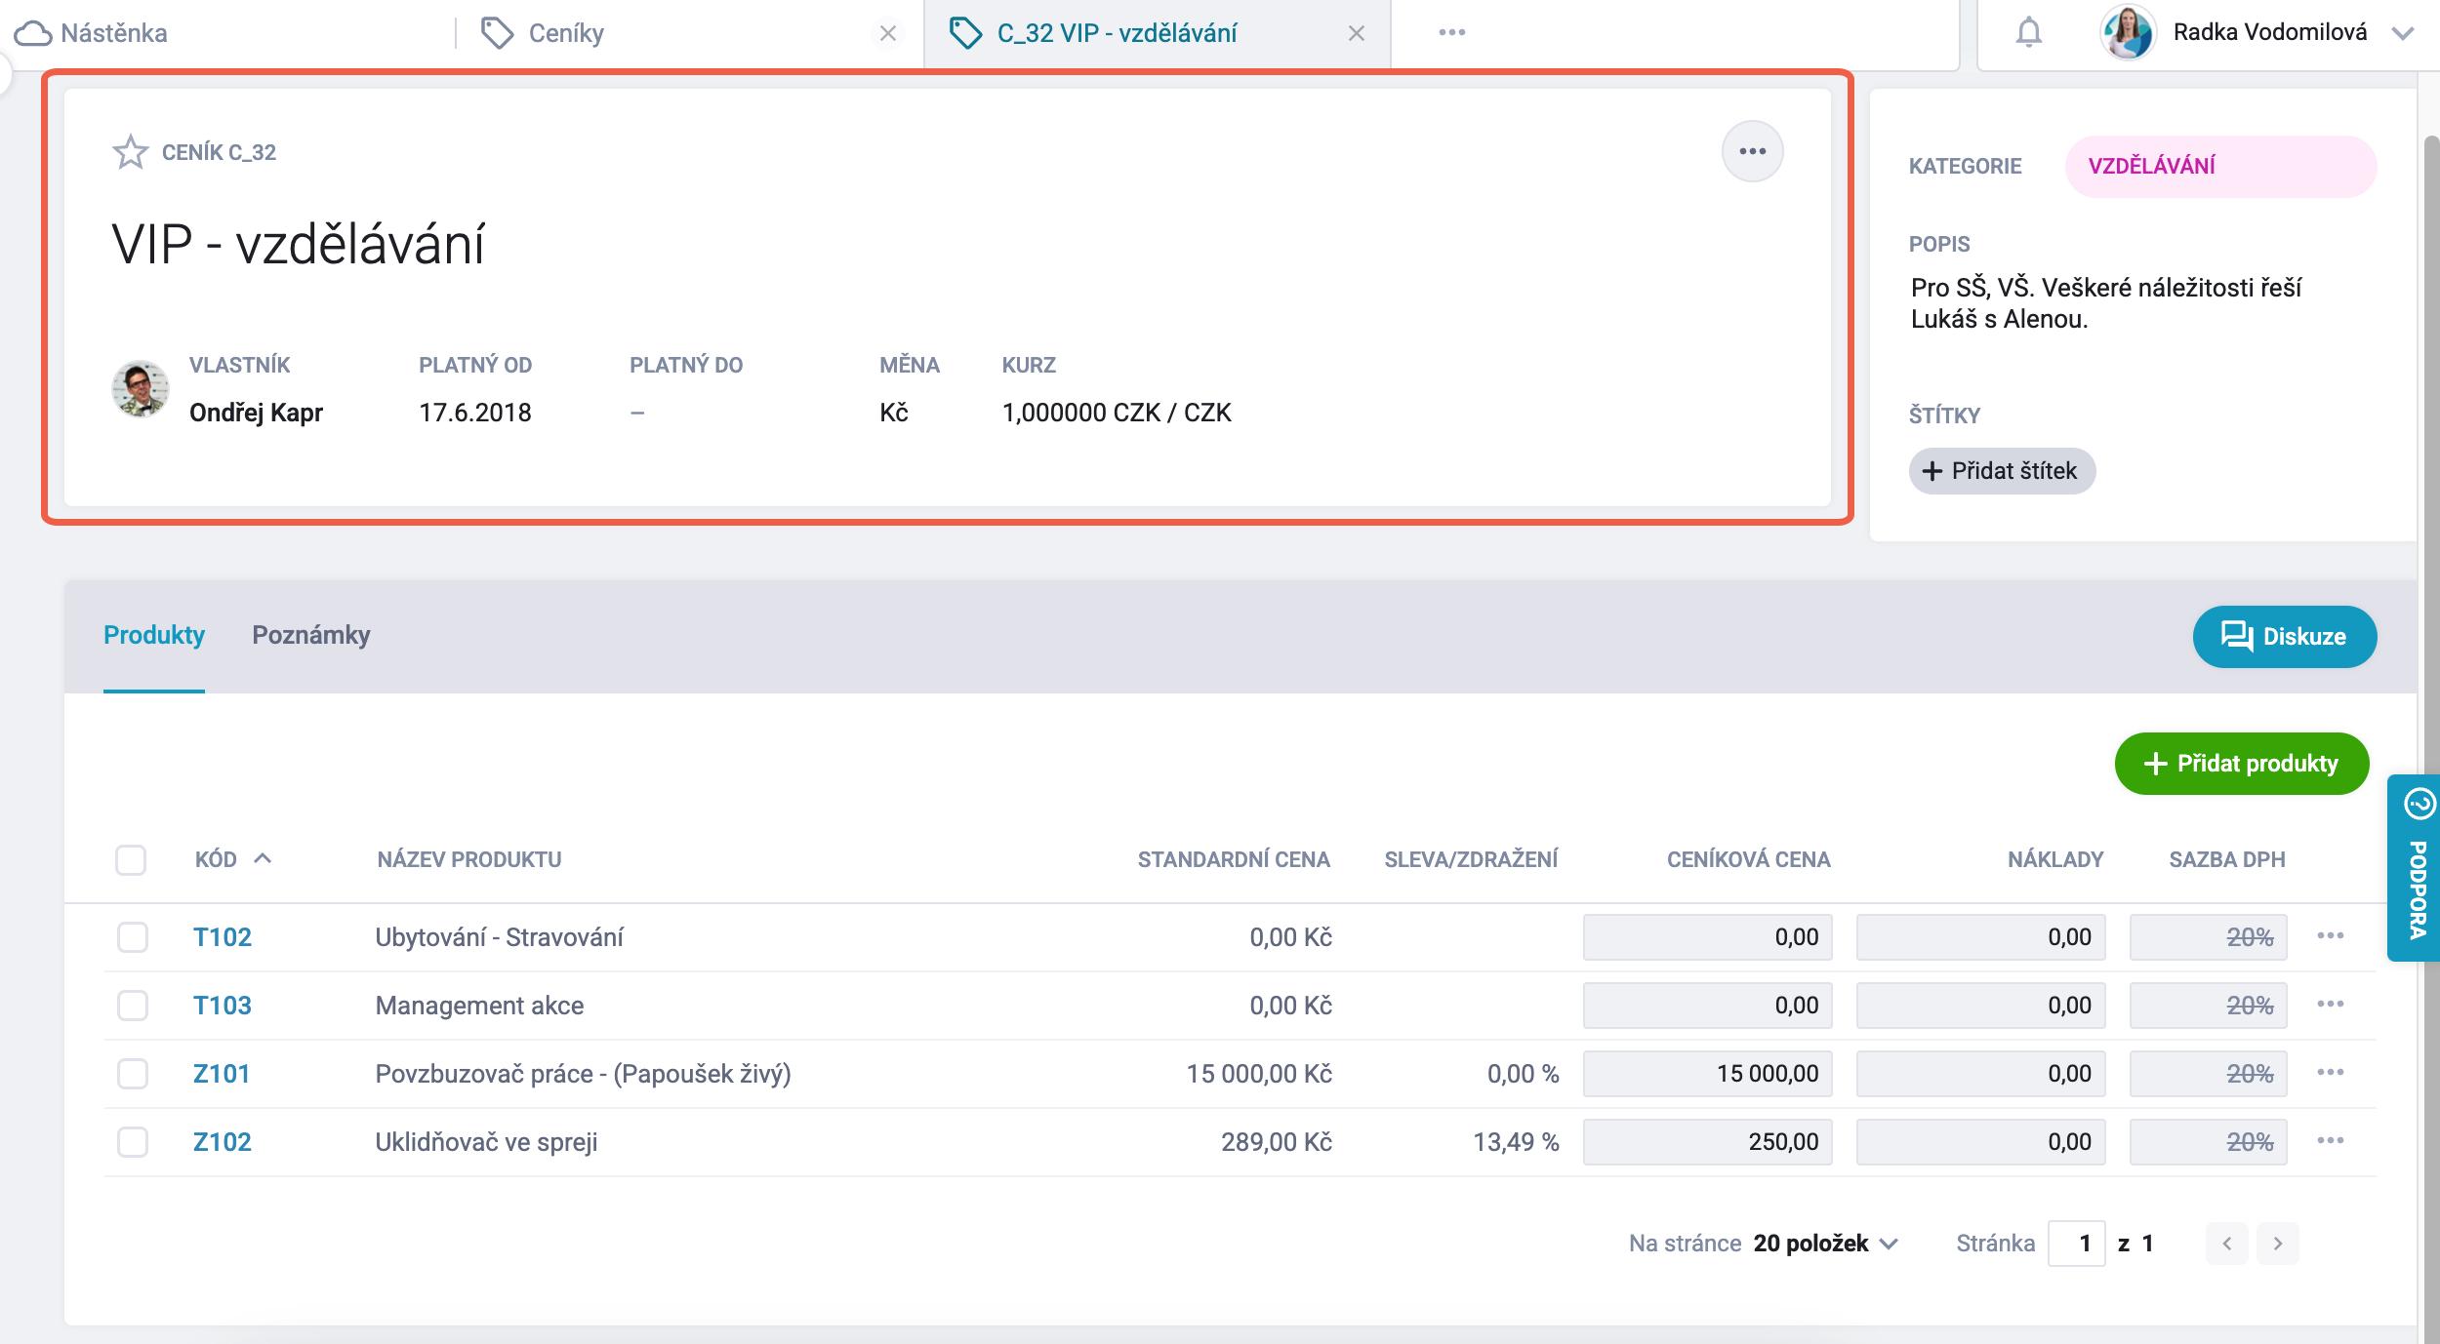Open the price list header three-dot menu
This screenshot has height=1344, width=2440.
click(x=1752, y=151)
